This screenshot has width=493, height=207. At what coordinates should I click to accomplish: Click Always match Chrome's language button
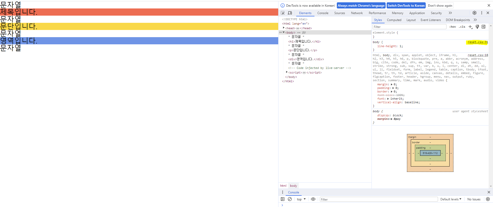tap(361, 5)
